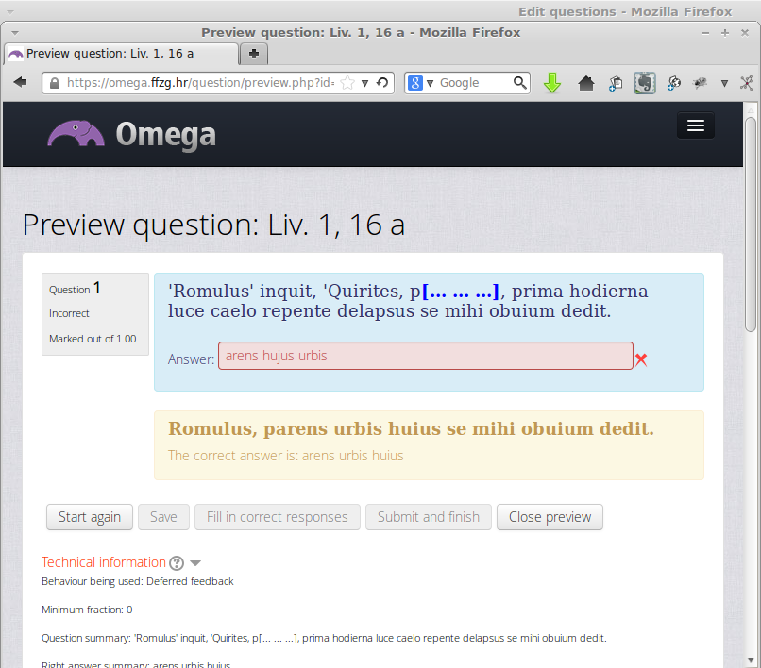Open the Omega hamburger navigation menu
Screen dimensions: 761x668
696,125
